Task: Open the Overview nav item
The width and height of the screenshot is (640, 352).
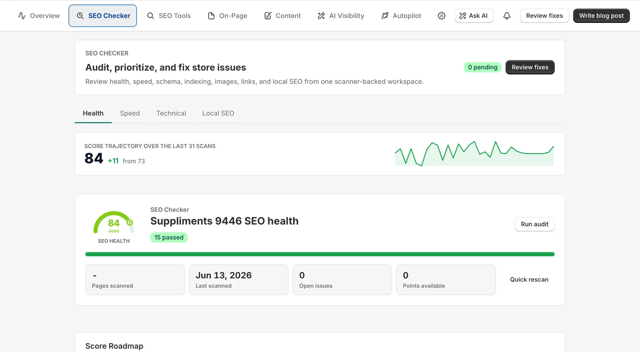Action: (39, 16)
